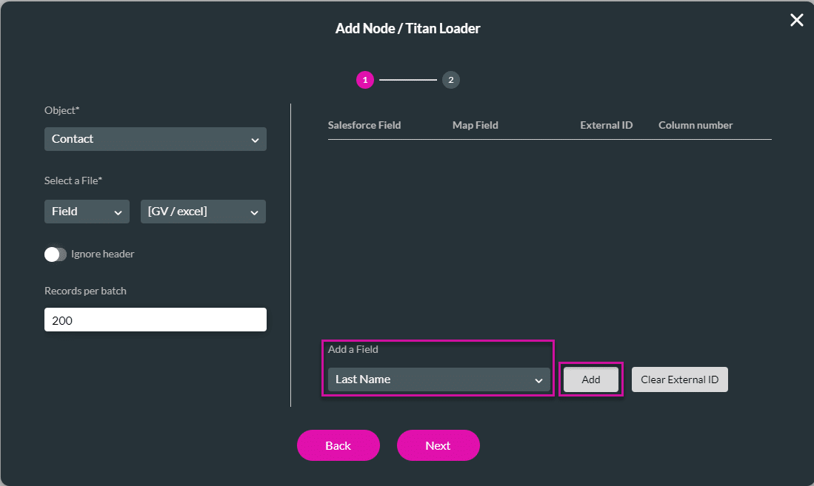Viewport: 814px width, 486px height.
Task: Select the External ID column header
Action: coord(606,125)
